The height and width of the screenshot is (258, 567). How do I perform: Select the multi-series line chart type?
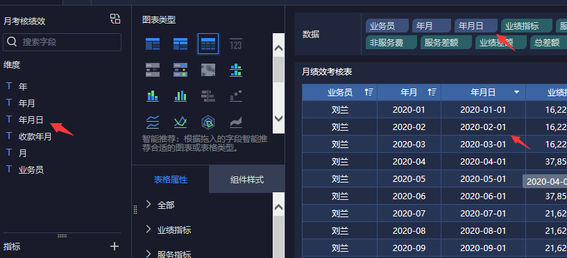click(180, 122)
